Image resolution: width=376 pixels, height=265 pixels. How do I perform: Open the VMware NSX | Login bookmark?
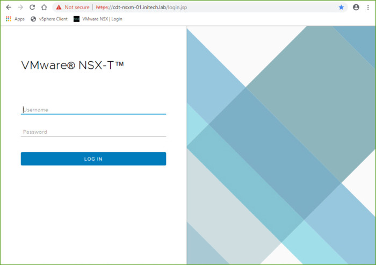click(98, 19)
